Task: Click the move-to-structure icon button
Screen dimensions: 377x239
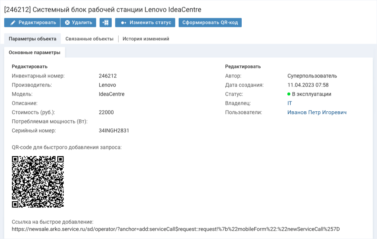Action: [x=106, y=22]
